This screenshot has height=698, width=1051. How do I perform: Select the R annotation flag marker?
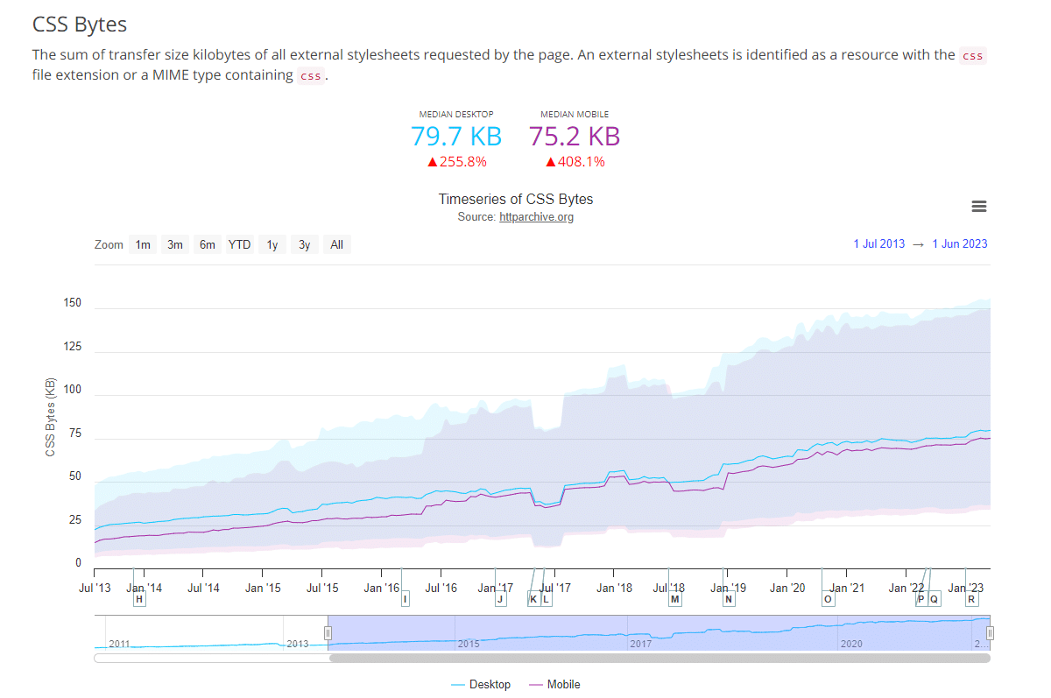(x=971, y=599)
